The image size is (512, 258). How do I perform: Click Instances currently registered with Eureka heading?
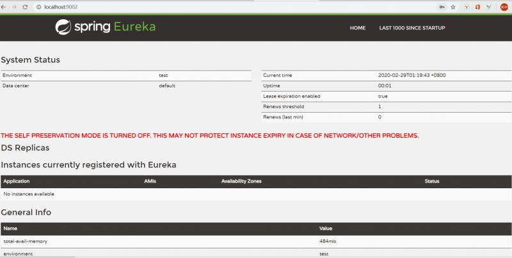[x=88, y=165]
